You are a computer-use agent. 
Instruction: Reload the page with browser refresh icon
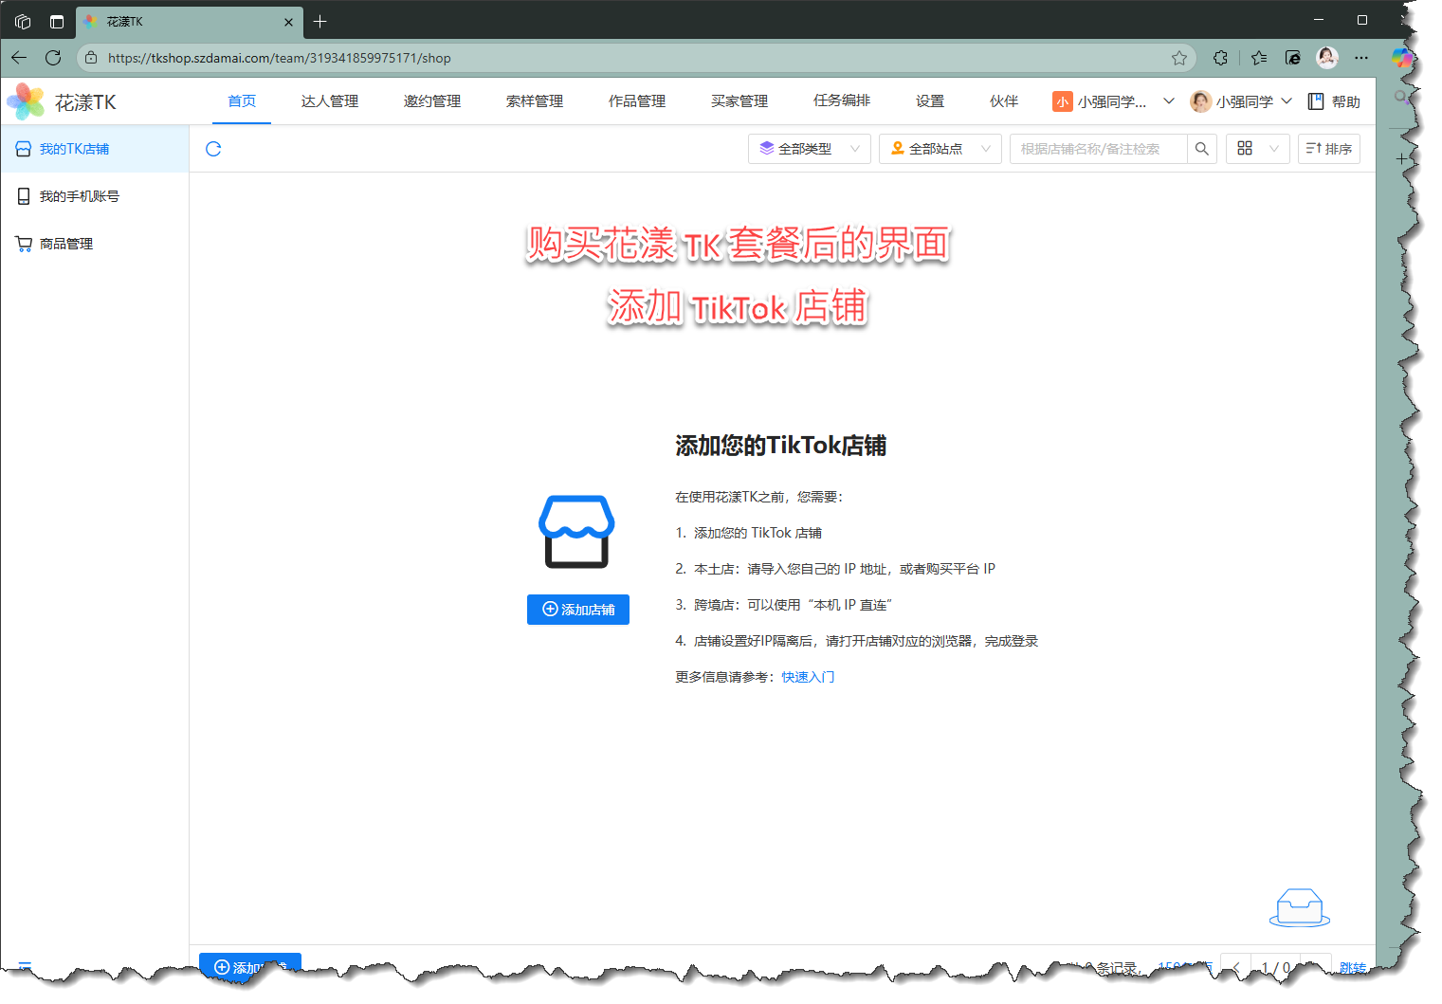click(53, 58)
